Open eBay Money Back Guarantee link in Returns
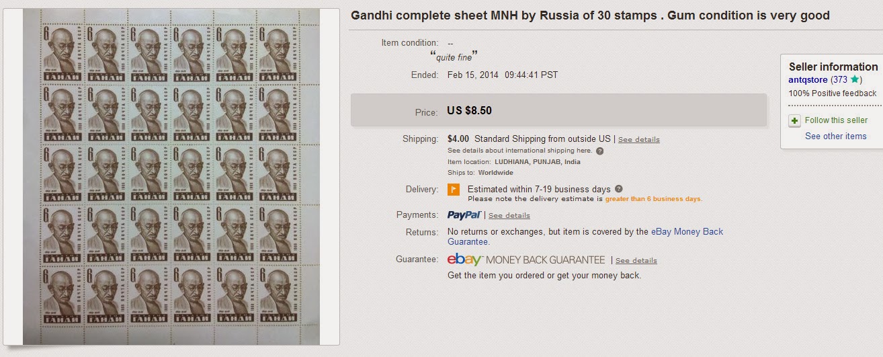 click(x=687, y=232)
